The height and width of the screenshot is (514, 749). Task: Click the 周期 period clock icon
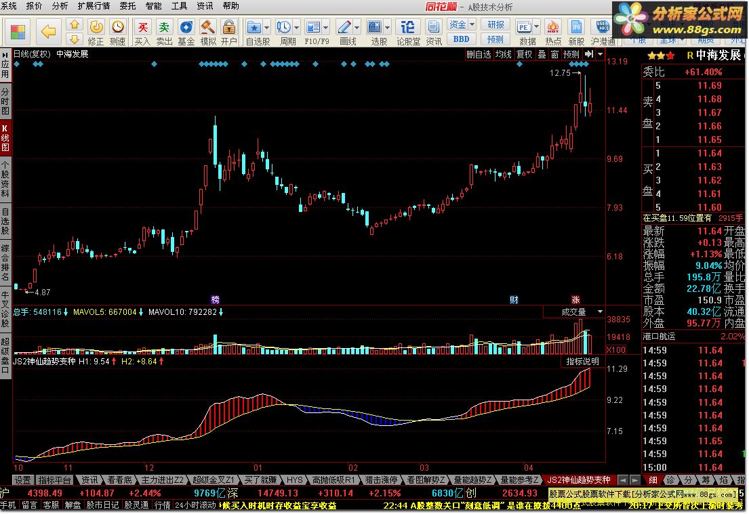[x=284, y=26]
